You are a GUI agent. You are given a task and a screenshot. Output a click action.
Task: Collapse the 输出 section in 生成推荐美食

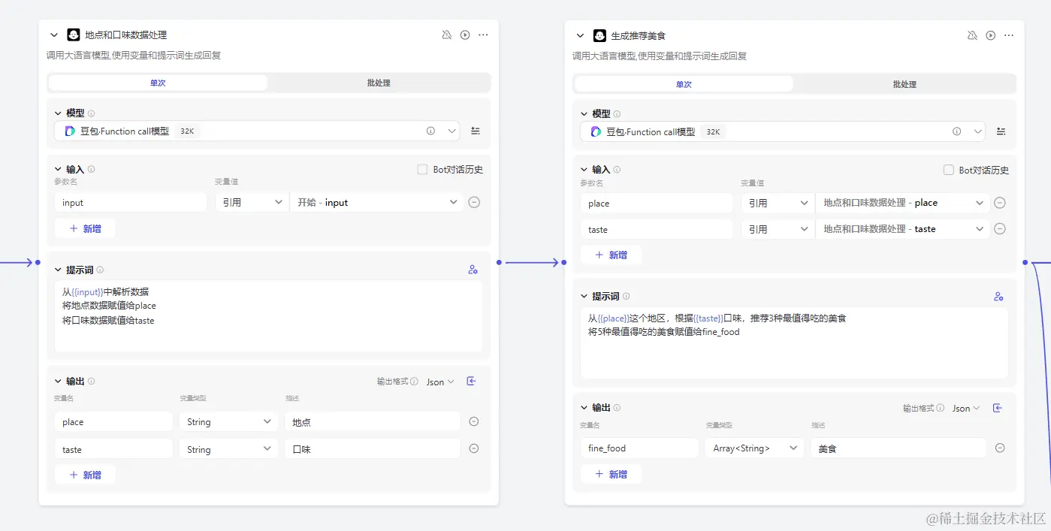click(584, 408)
